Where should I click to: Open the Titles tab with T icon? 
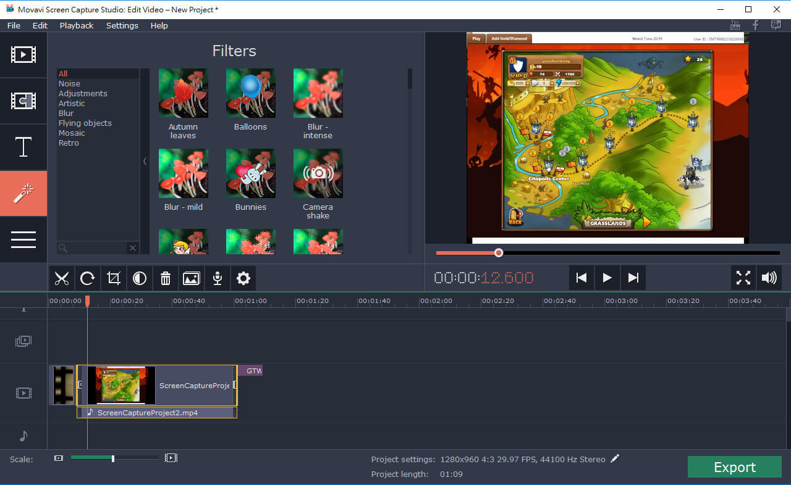[x=23, y=147]
